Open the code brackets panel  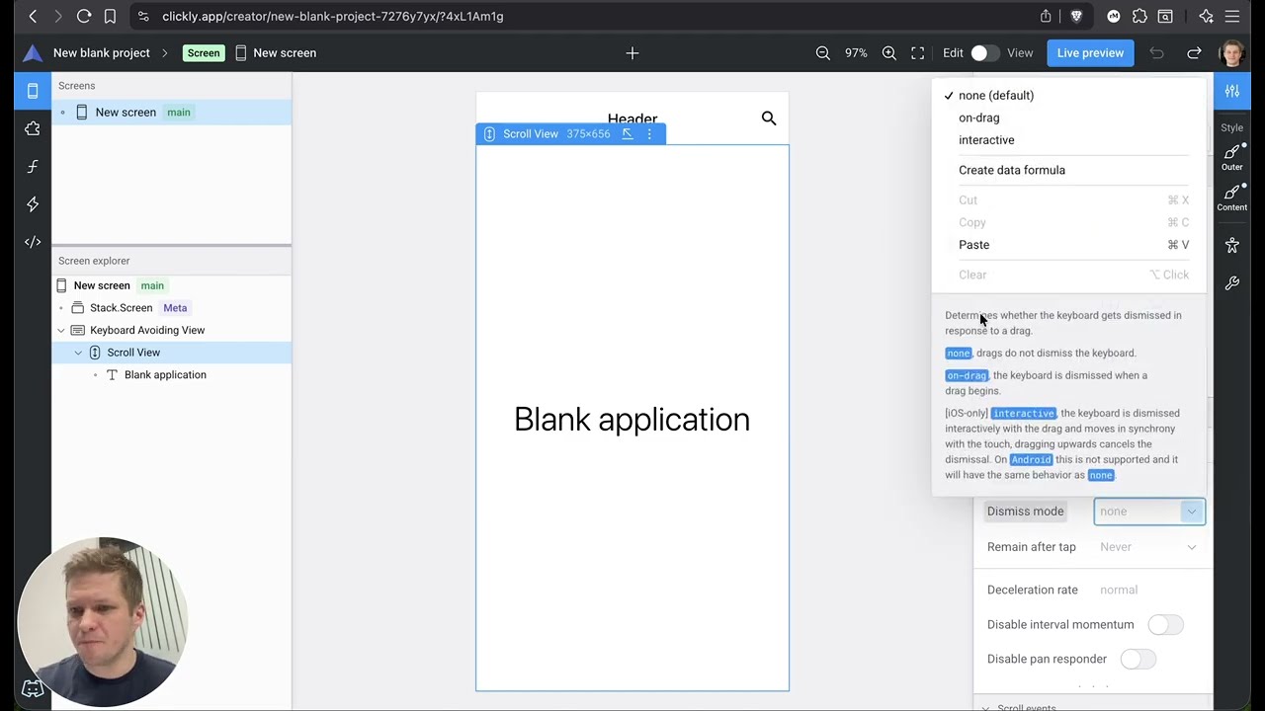point(33,242)
